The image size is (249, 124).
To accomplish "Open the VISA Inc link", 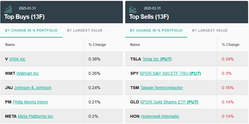I will (17, 59).
